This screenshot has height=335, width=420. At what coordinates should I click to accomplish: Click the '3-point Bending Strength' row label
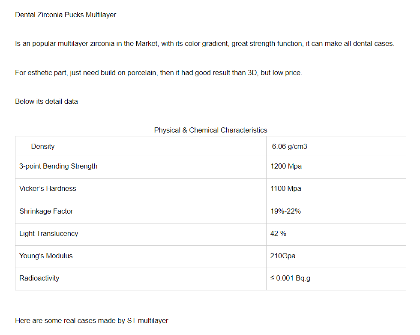[x=58, y=166]
